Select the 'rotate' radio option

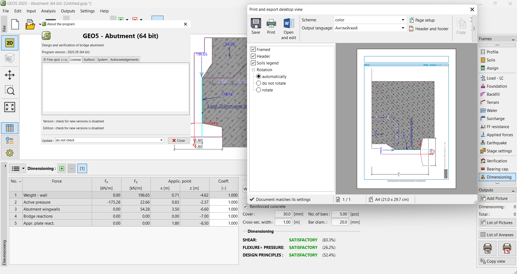(x=259, y=90)
